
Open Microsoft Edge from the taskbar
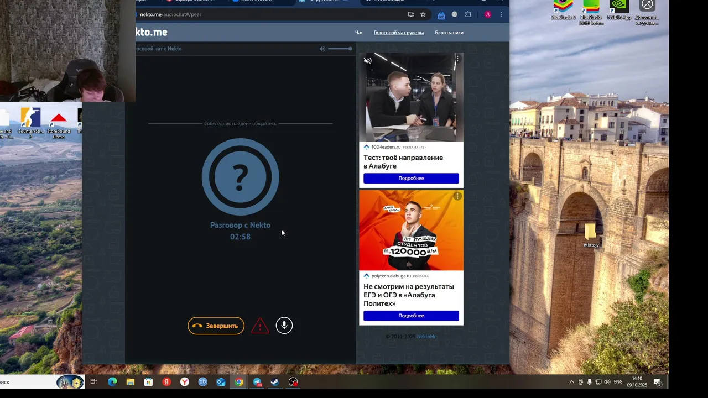[x=112, y=382]
